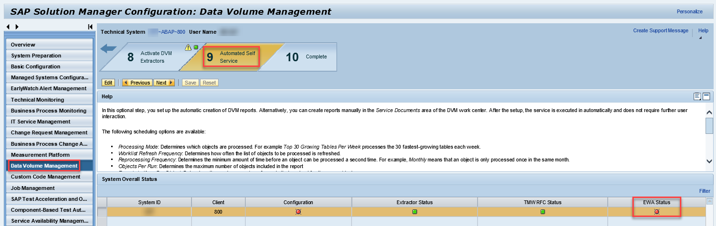This screenshot has height=226, width=716.
Task: Open Change Request Management
Action: 49,132
